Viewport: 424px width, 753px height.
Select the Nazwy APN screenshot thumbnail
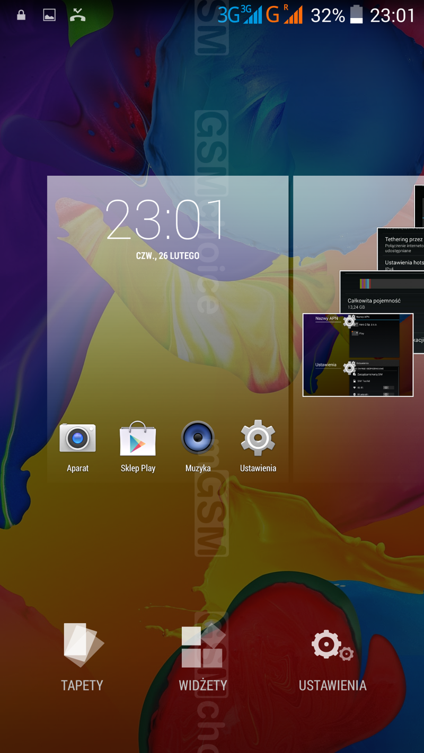[357, 355]
